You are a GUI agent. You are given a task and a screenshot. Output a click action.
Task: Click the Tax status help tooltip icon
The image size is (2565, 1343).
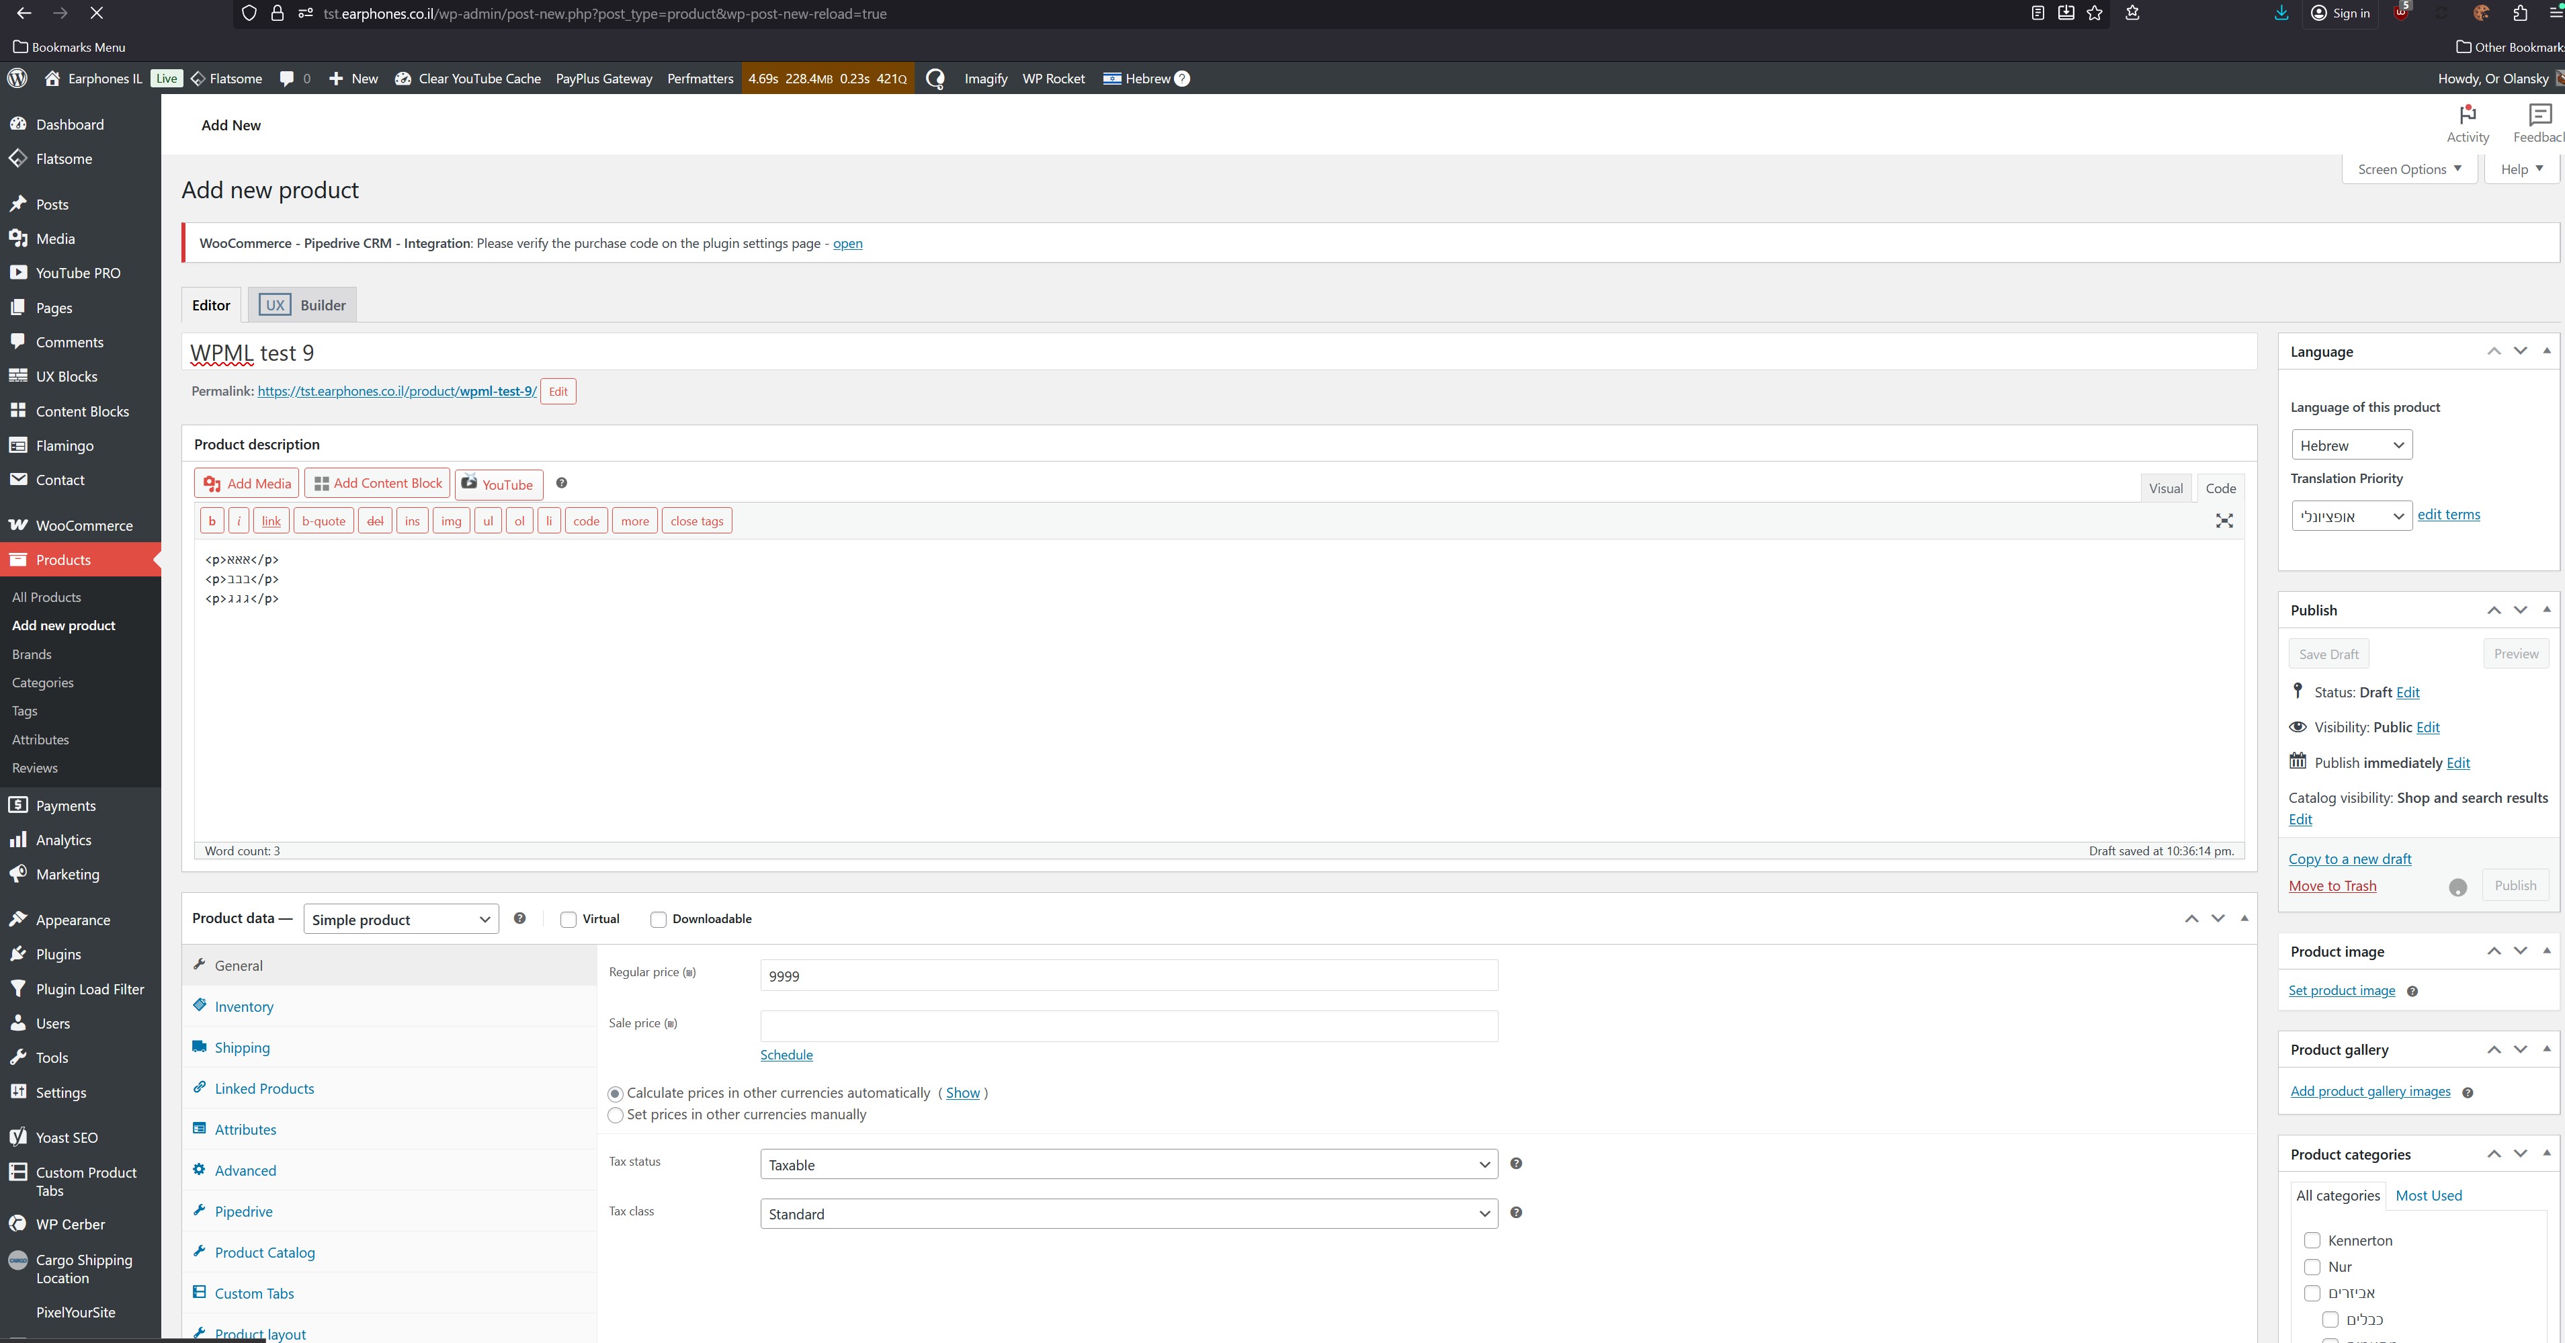click(x=1515, y=1163)
